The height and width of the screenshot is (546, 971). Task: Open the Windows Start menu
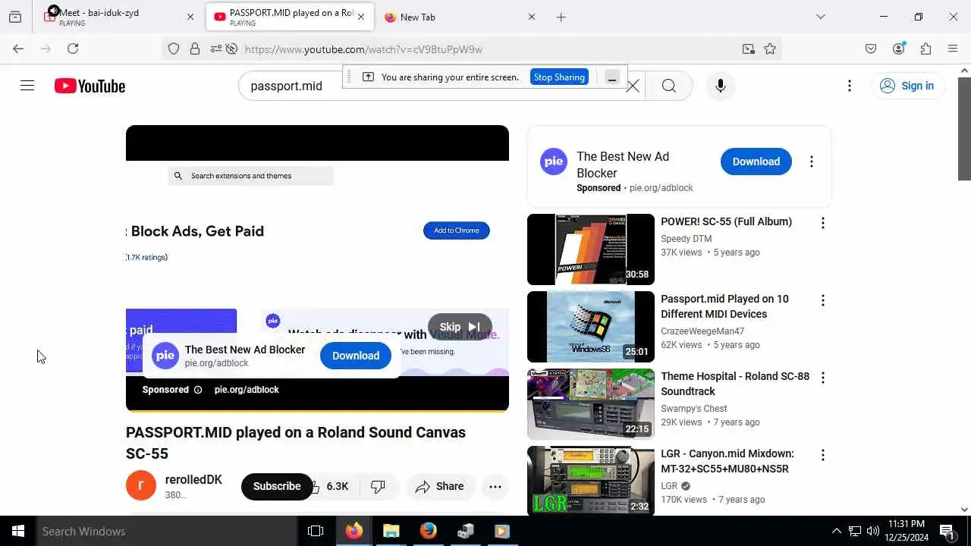click(x=18, y=531)
